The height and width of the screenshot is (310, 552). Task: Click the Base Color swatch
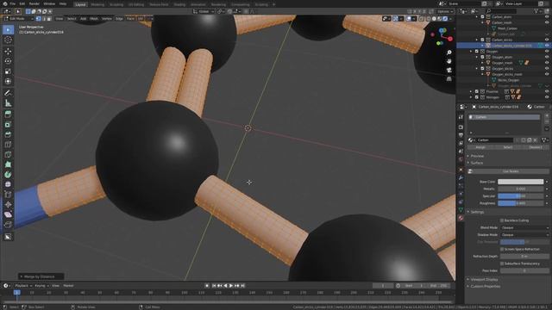[521, 182]
